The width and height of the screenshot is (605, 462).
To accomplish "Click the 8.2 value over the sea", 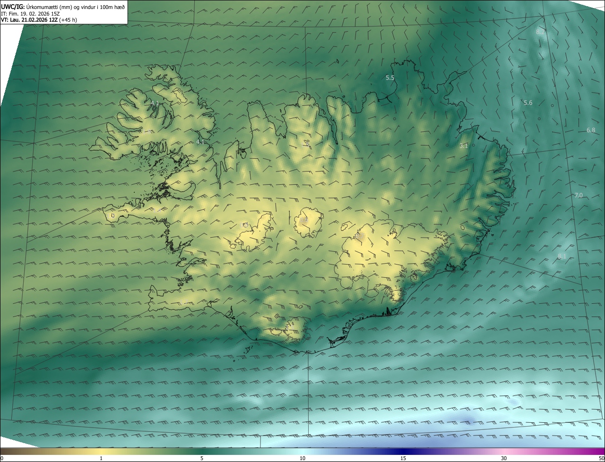I will (540, 32).
